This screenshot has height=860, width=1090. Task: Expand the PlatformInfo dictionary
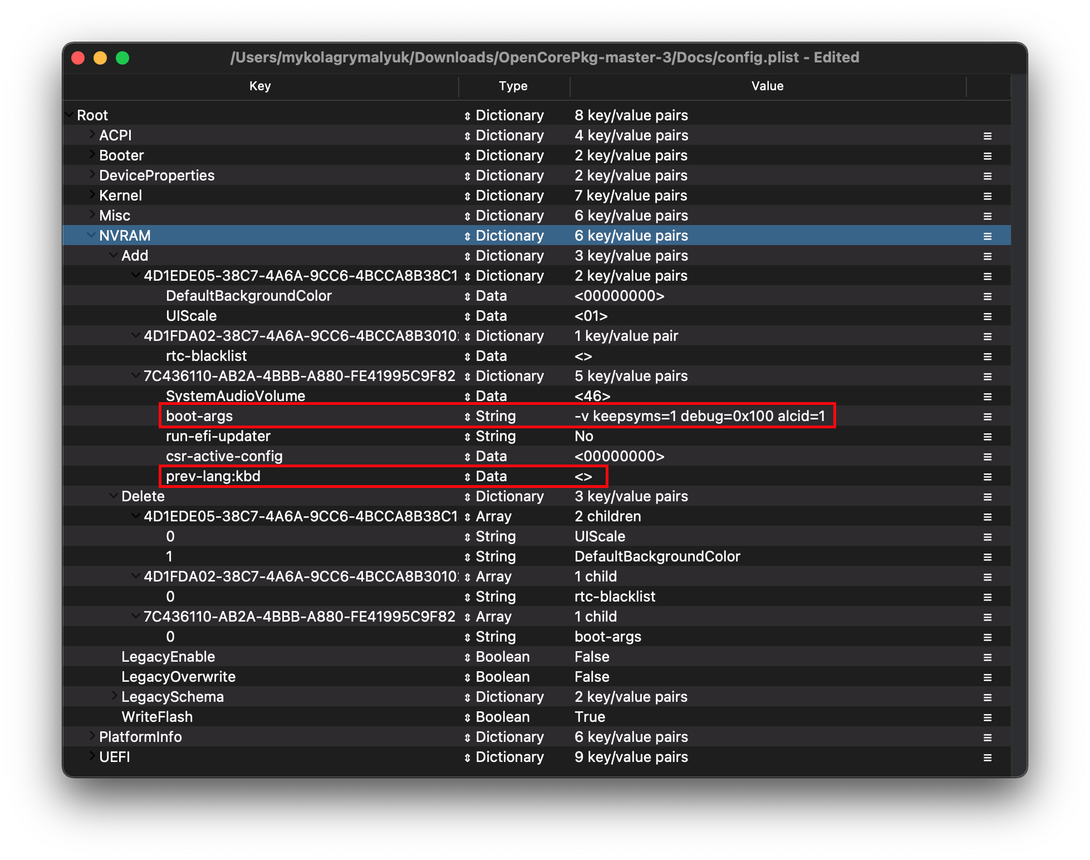[x=92, y=736]
